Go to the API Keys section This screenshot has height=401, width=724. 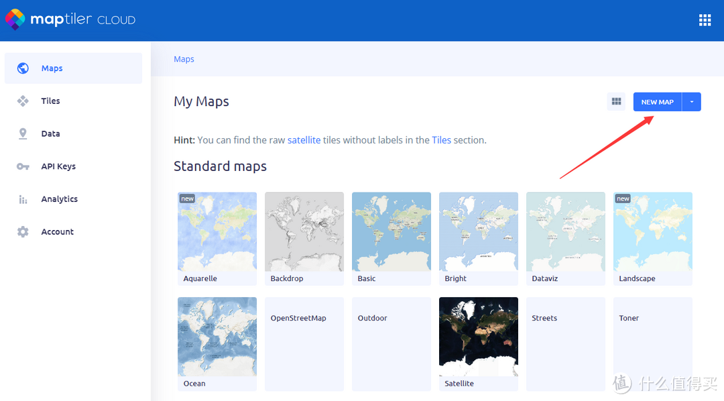point(58,166)
